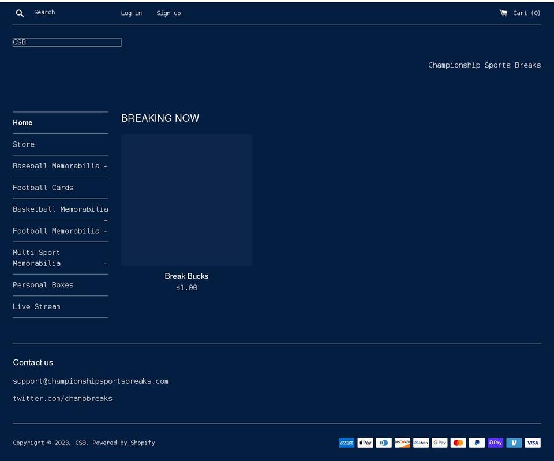Select the Mastercard payment icon
Image resolution: width=554 pixels, height=461 pixels.
point(458,443)
